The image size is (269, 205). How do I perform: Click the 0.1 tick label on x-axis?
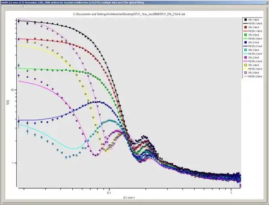[x=109, y=193]
